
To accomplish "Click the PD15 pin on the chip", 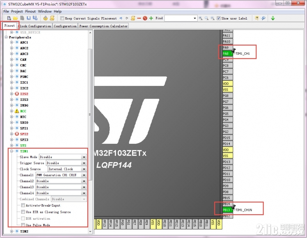I will (x=227, y=138).
